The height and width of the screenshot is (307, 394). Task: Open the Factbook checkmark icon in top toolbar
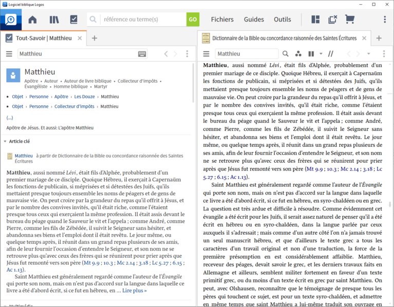pos(73,20)
